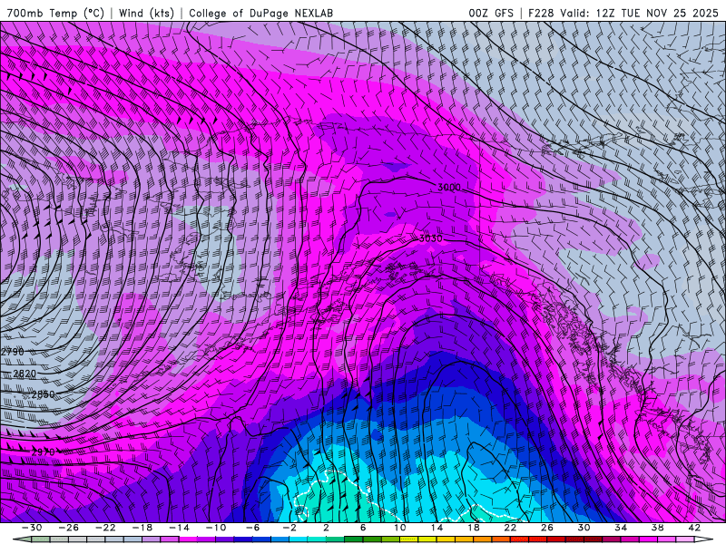Click the 34 colorbar scale value
This screenshot has width=726, height=544.
621,528
